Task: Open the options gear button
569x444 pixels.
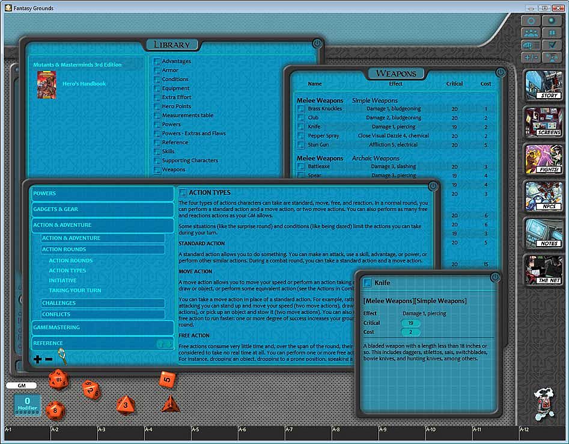Action: (531, 20)
